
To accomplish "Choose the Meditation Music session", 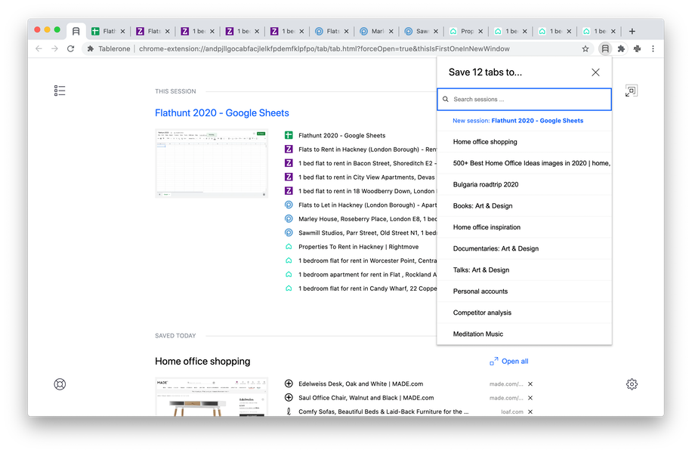I will tap(478, 334).
